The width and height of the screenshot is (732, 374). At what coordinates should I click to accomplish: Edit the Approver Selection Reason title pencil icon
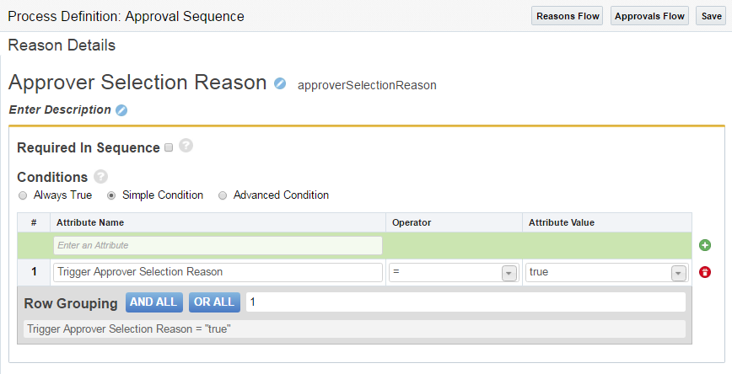[280, 83]
